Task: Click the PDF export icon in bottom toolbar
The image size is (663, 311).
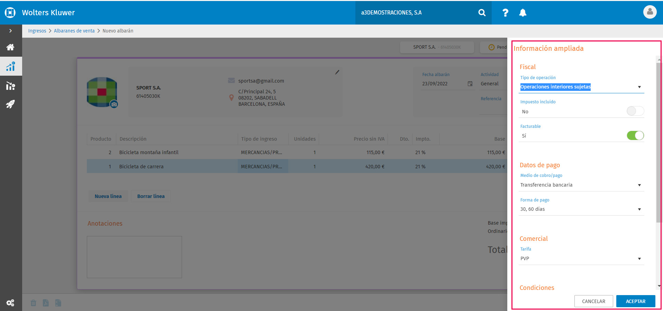Action: (46, 303)
